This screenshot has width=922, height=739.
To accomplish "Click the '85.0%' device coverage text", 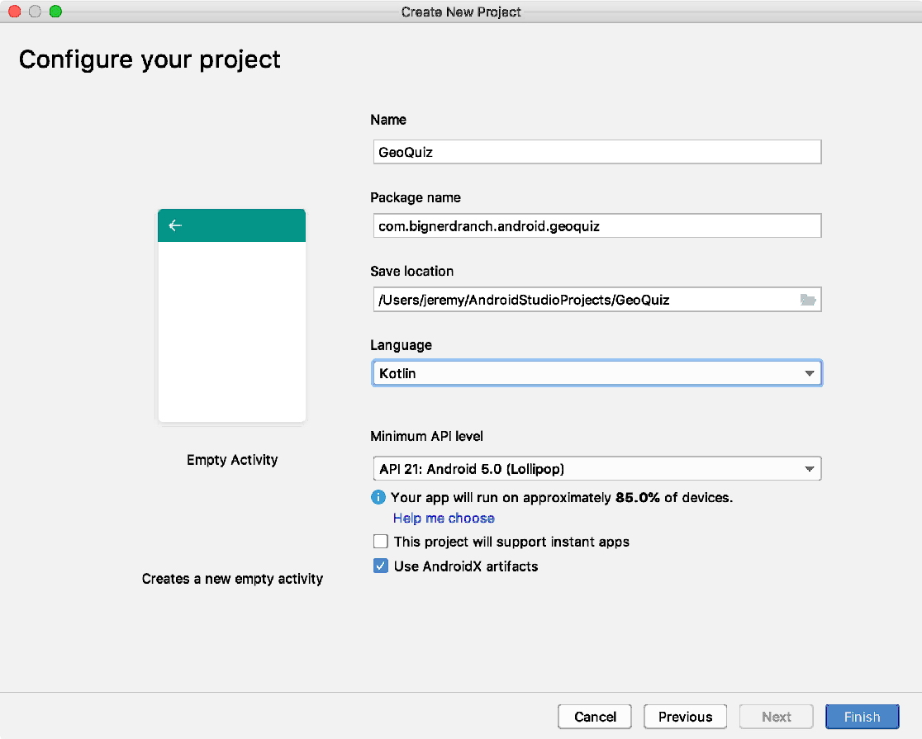I will 638,497.
